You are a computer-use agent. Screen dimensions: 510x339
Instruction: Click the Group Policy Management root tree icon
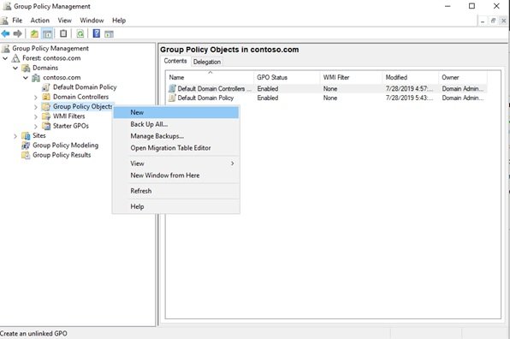[6, 49]
